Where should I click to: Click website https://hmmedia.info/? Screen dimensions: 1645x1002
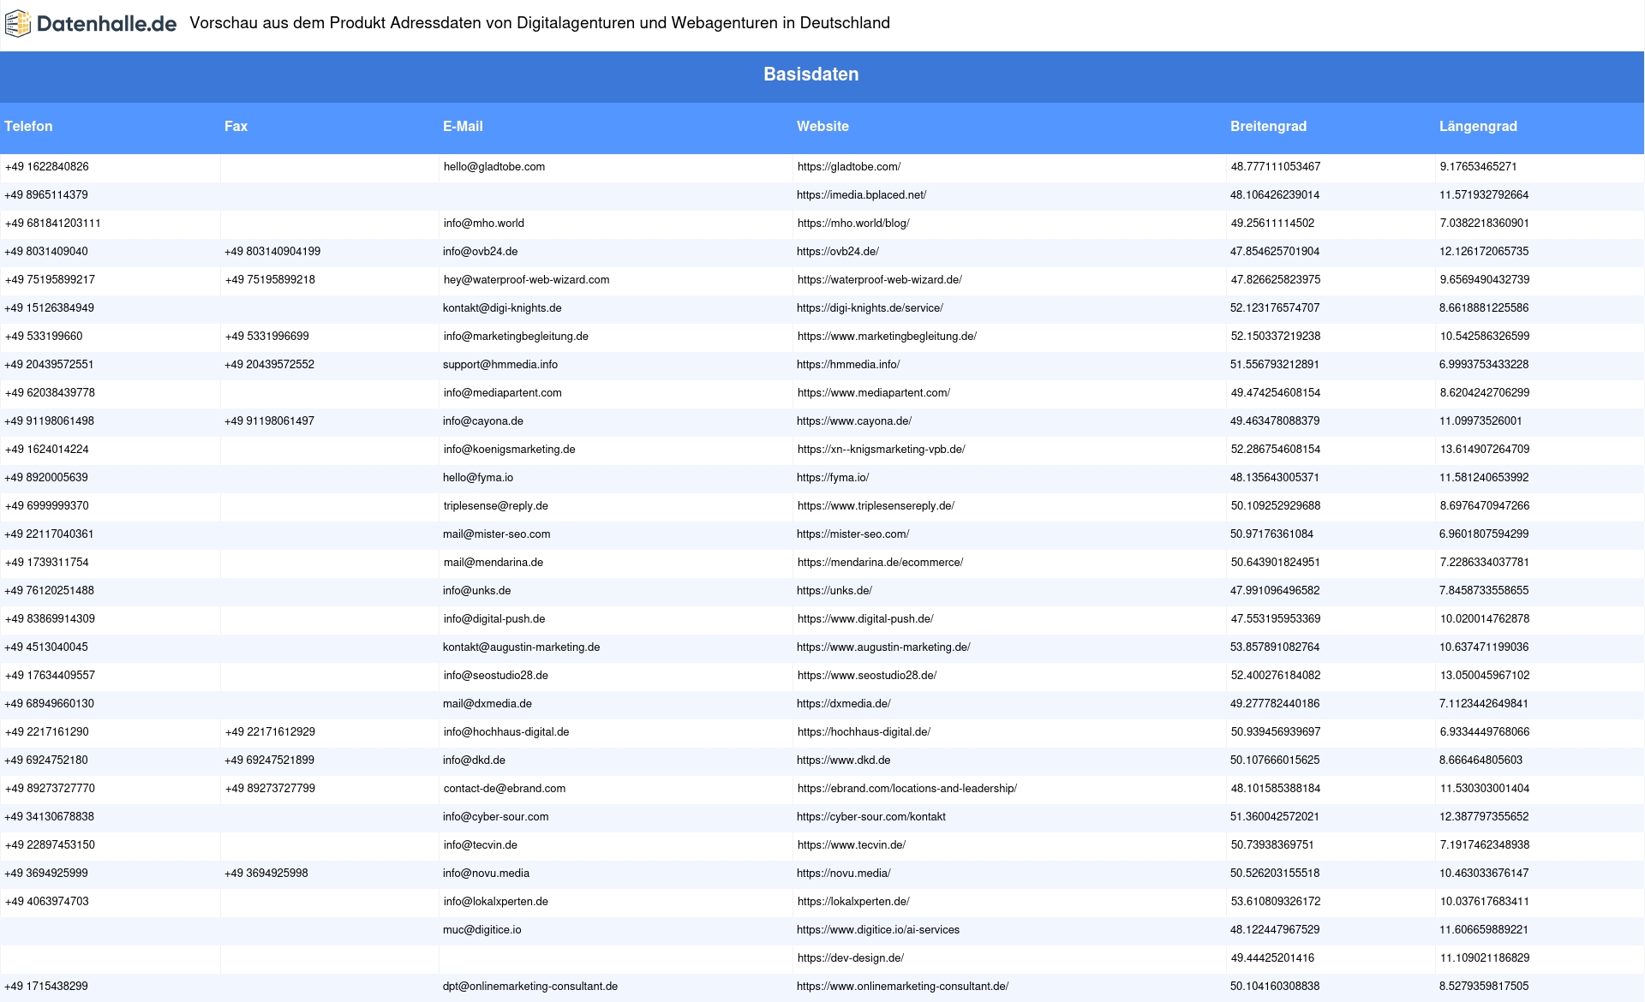(x=848, y=365)
